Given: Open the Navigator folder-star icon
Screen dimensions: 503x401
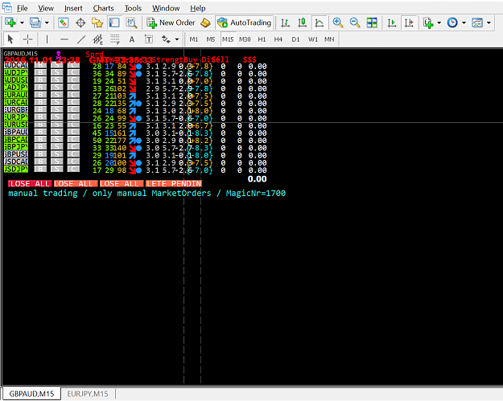Looking at the screenshot, I should 97,23.
